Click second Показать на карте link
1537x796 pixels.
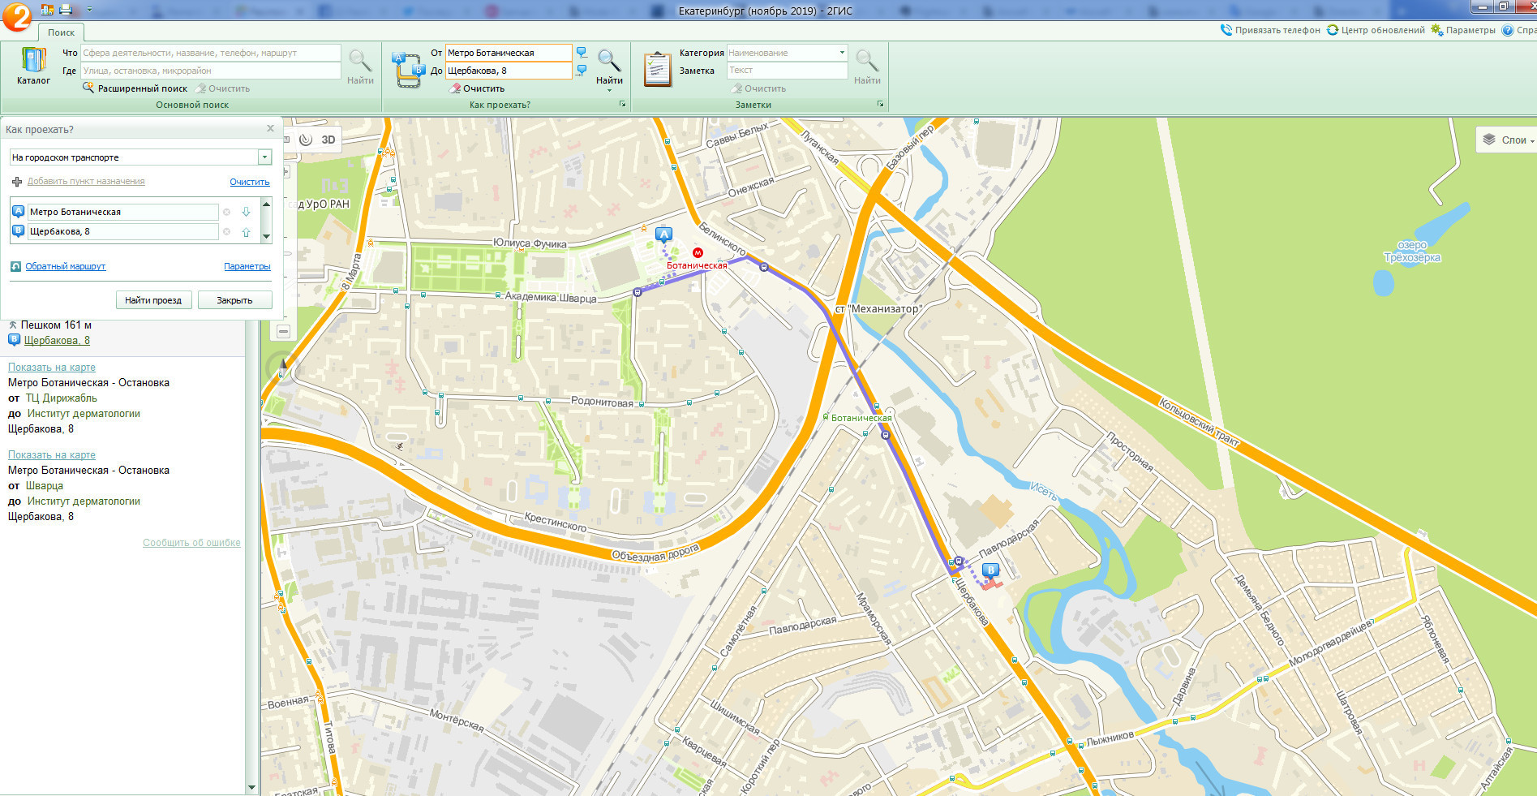[x=52, y=454]
